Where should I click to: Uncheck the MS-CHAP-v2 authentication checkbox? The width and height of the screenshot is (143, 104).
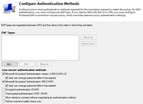(4, 74)
